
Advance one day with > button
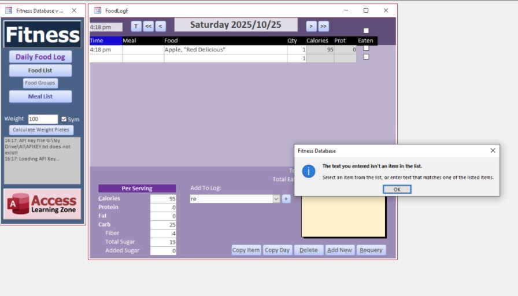[x=311, y=26]
